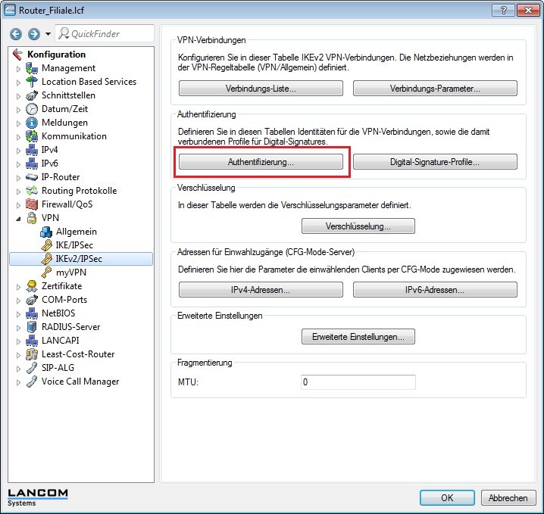Open the navigation history dropdown arrow
The image size is (544, 514).
pyautogui.click(x=48, y=34)
